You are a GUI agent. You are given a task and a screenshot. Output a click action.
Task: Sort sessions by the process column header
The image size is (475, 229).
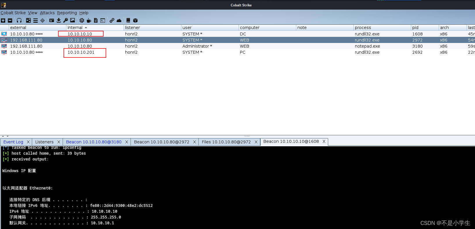[x=382, y=28]
